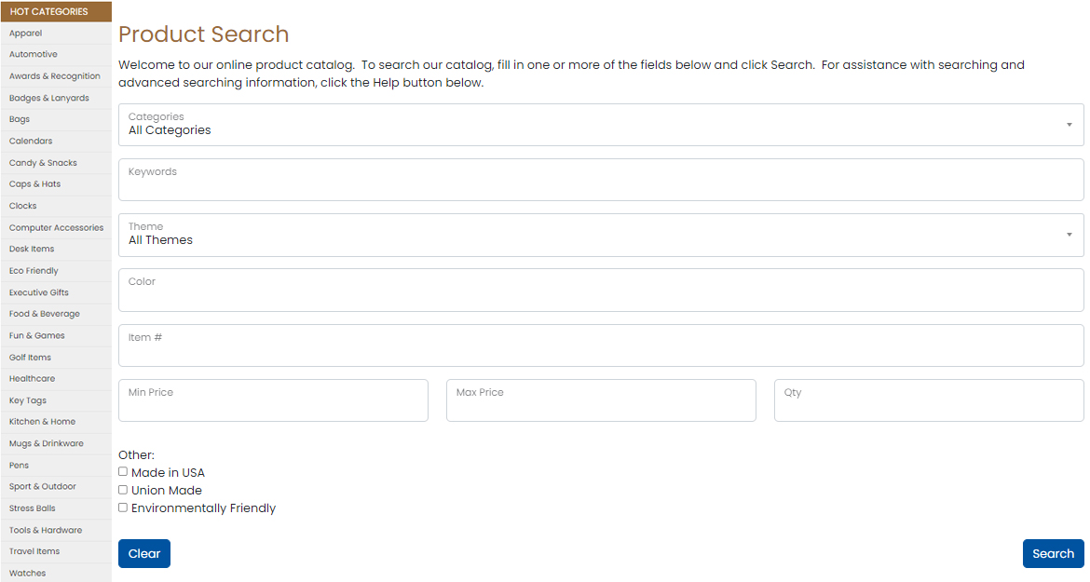
Task: Click the Product Search heading
Action: [204, 34]
